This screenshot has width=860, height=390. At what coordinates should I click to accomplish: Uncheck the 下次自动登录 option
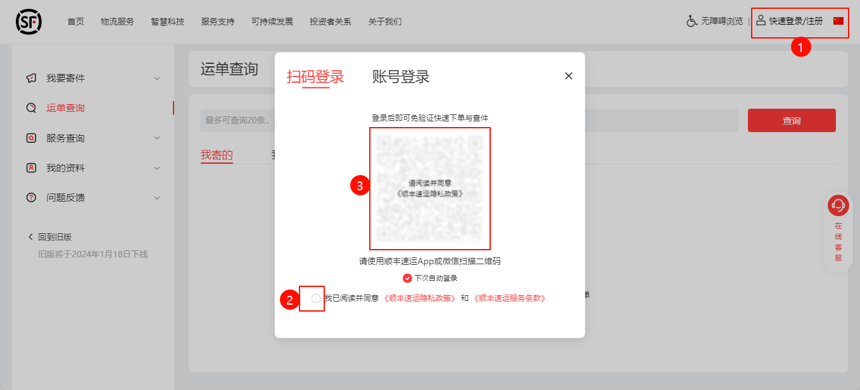click(407, 278)
